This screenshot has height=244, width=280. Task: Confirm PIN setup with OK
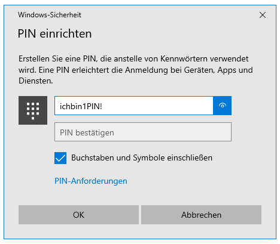[78, 215]
